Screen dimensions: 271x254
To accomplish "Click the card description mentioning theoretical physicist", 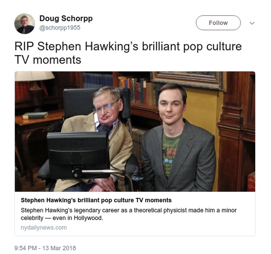I will coord(129,214).
